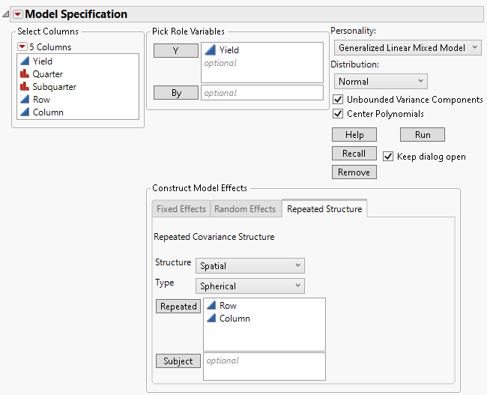The image size is (487, 395).
Task: Click the optional Subject field
Action: pos(264,367)
